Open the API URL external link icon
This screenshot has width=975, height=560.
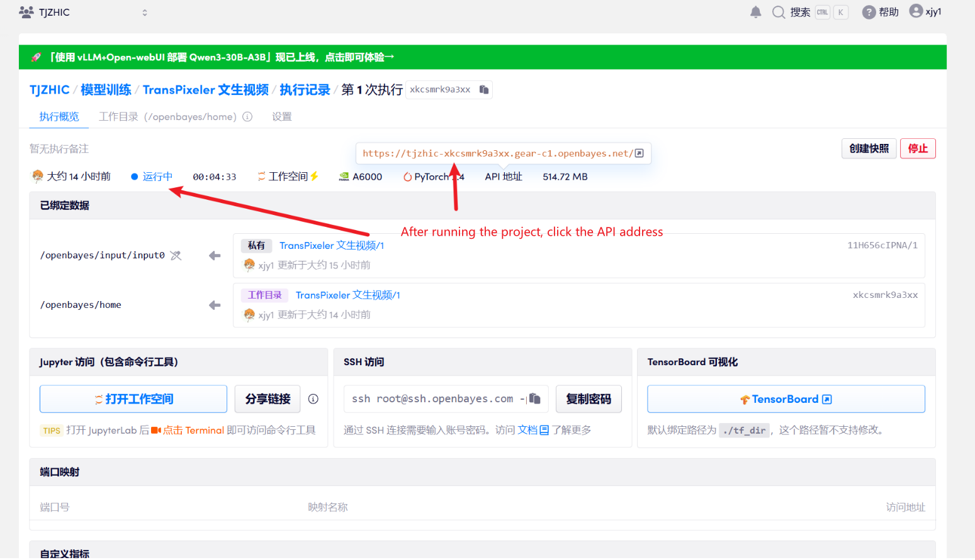[640, 153]
